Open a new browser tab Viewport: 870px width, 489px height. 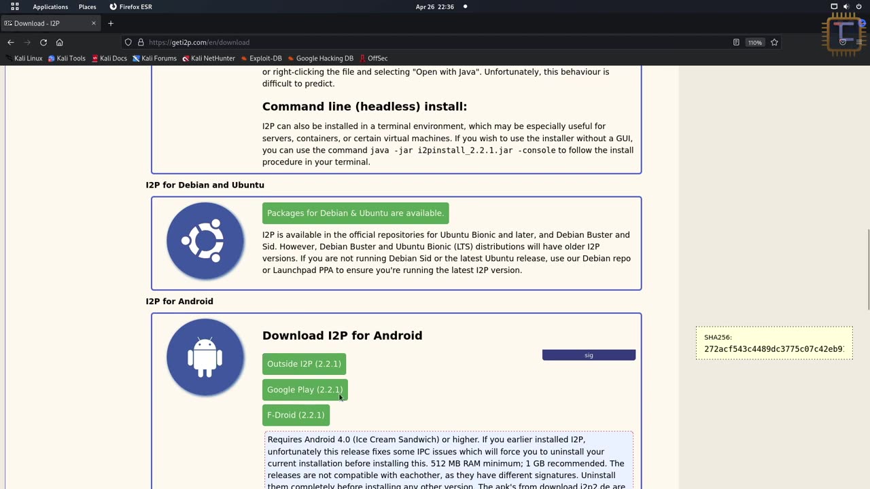click(111, 23)
